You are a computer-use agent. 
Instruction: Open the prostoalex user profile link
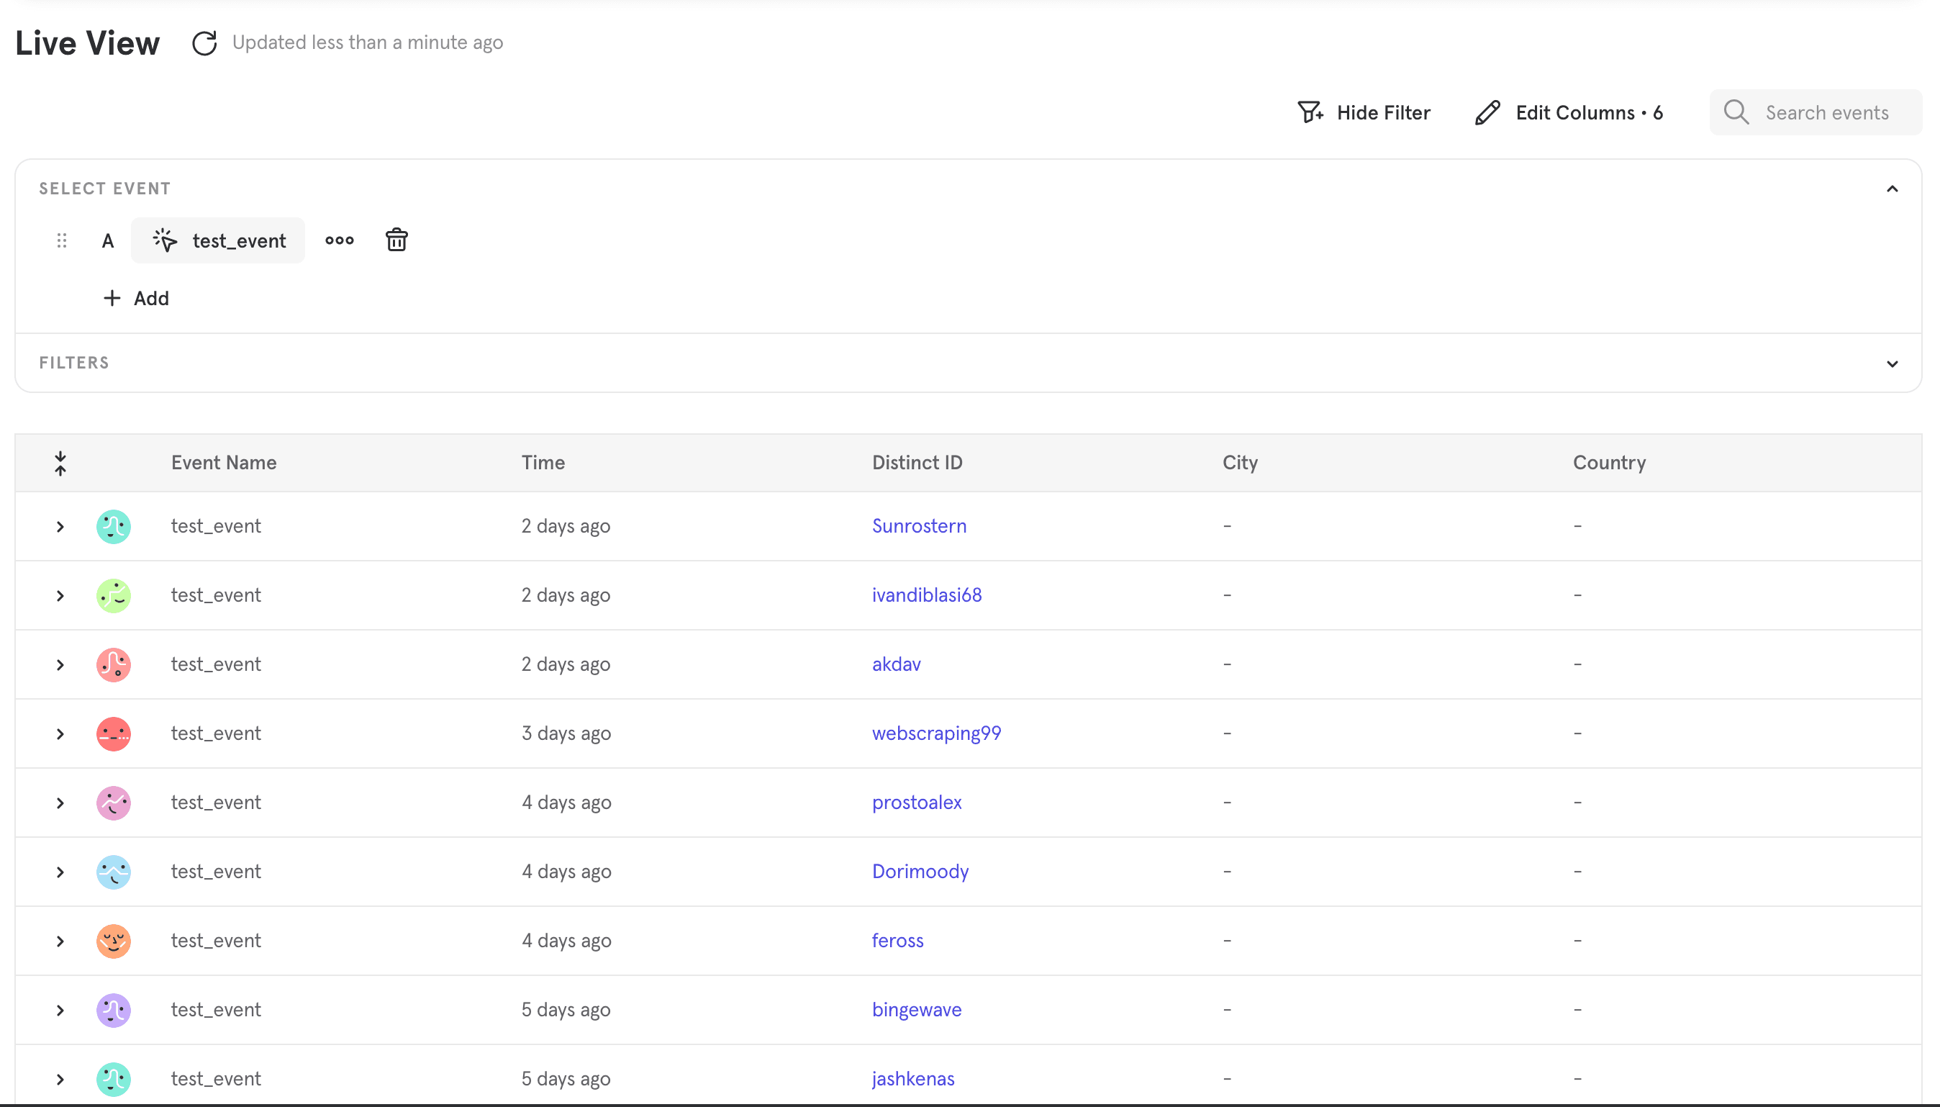(917, 802)
